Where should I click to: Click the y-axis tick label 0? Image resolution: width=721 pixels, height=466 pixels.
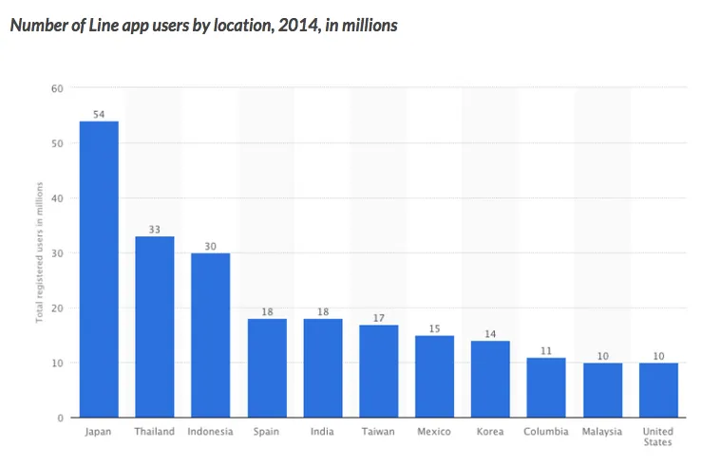coord(60,419)
